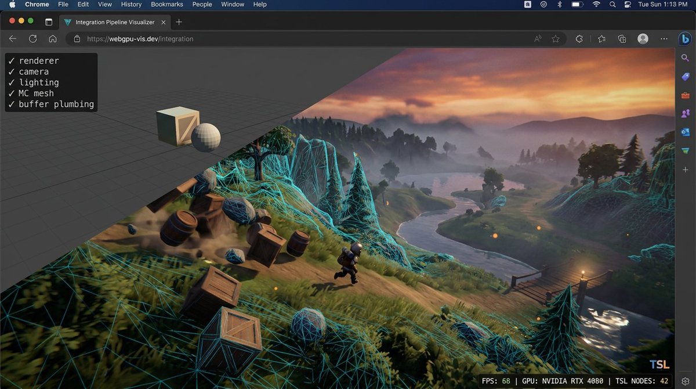Open the Window menu
696x389 pixels.
click(233, 4)
